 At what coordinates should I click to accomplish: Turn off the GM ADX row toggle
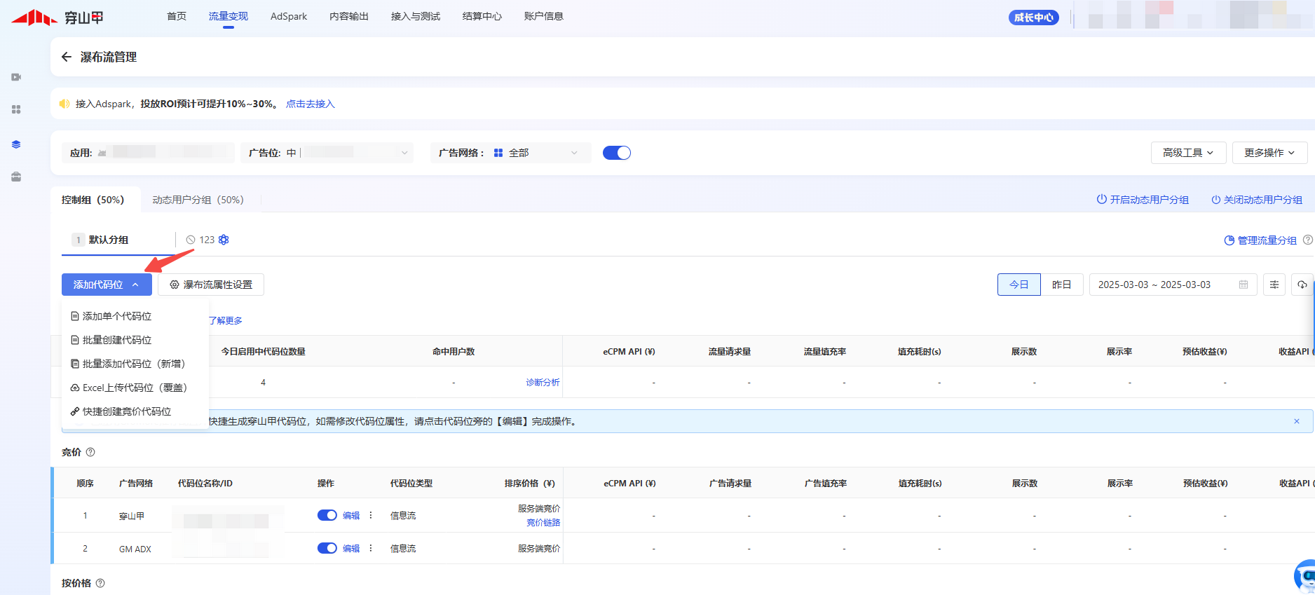[x=327, y=548]
